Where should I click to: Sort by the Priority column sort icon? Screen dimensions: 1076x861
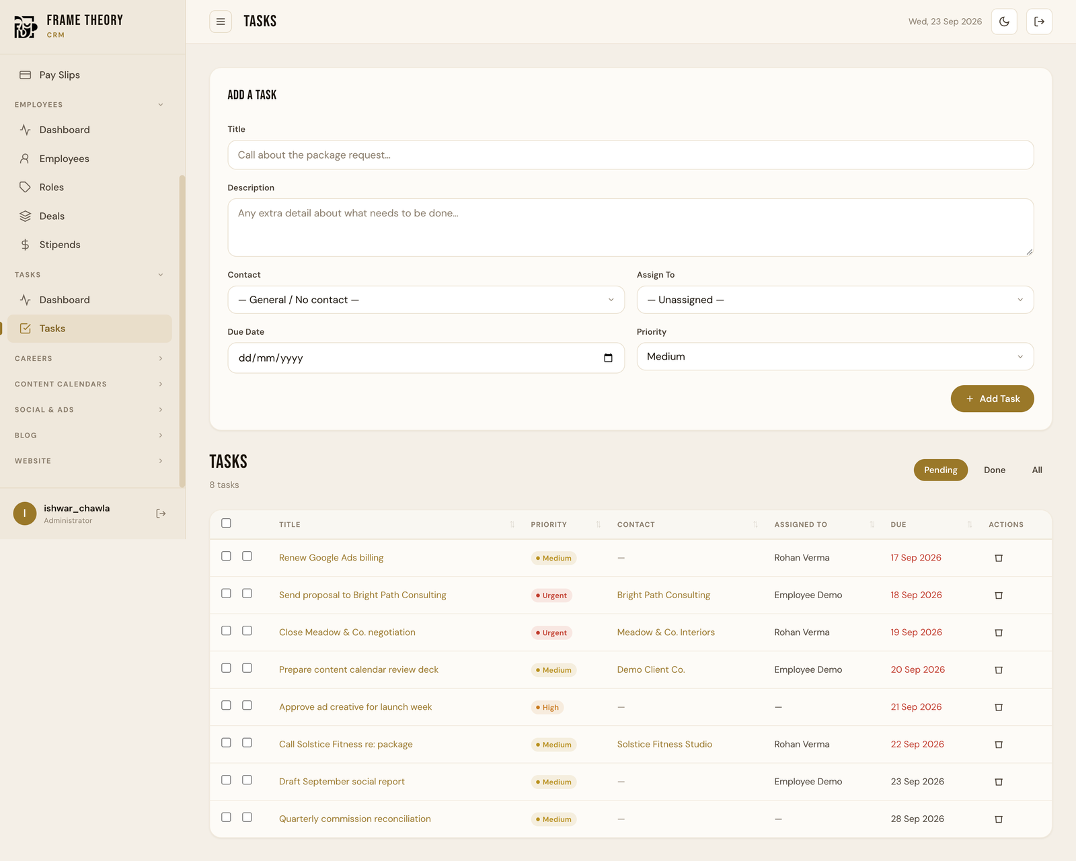pos(598,524)
